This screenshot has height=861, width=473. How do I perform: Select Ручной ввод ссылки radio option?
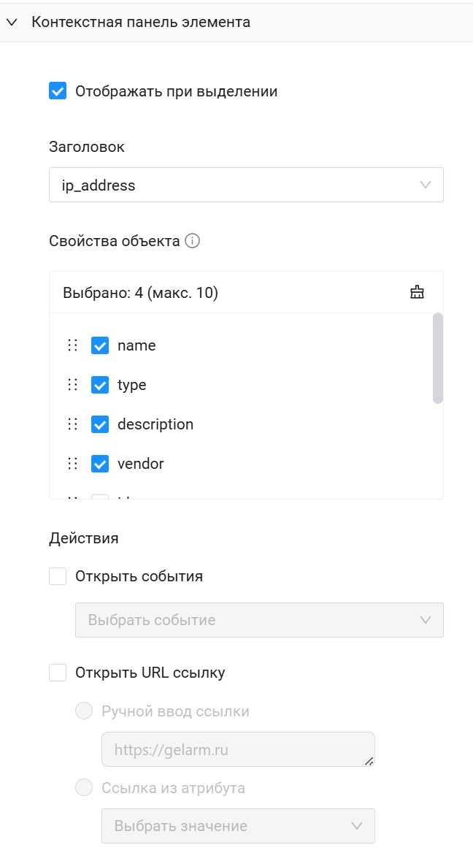pyautogui.click(x=85, y=711)
